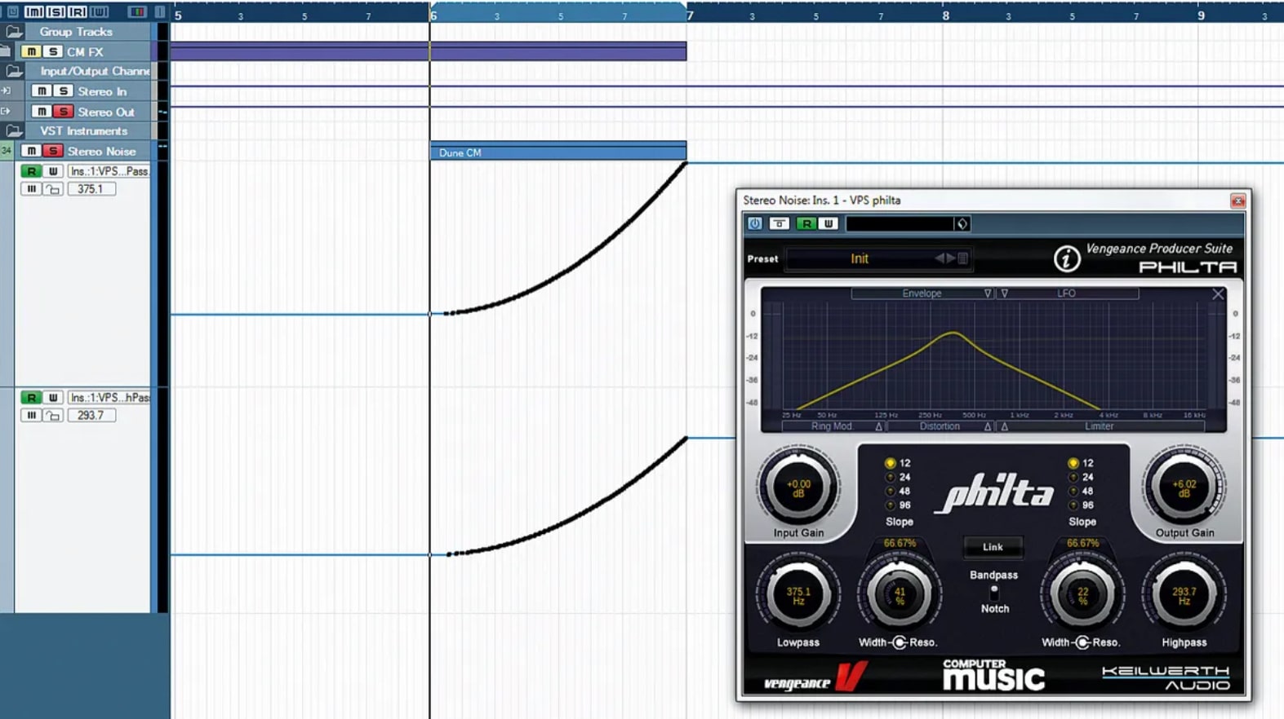1284x719 pixels.
Task: Click right Width-Reso. switch icon
Action: pos(1082,642)
